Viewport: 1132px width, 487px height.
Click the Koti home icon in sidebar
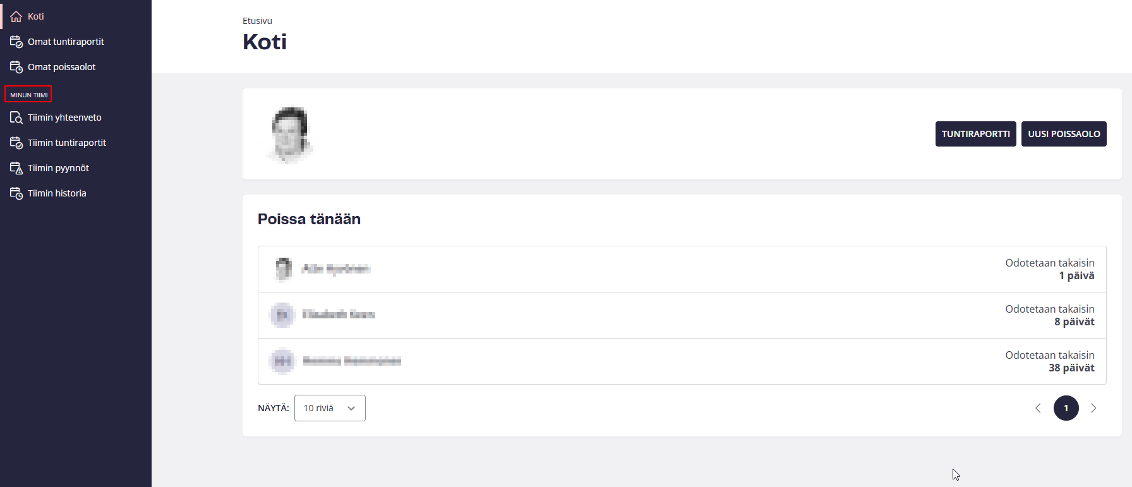pyautogui.click(x=16, y=16)
